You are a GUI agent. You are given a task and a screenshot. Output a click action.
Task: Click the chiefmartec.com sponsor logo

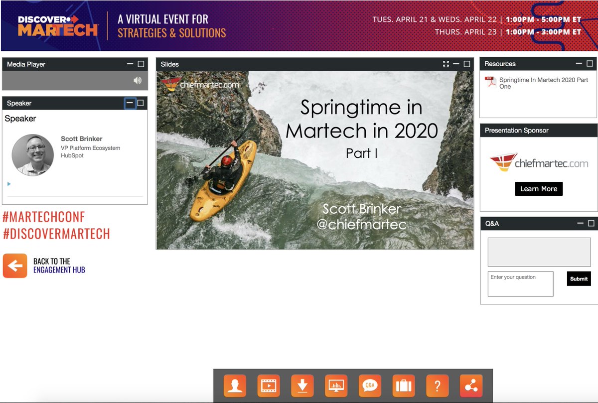coord(539,163)
